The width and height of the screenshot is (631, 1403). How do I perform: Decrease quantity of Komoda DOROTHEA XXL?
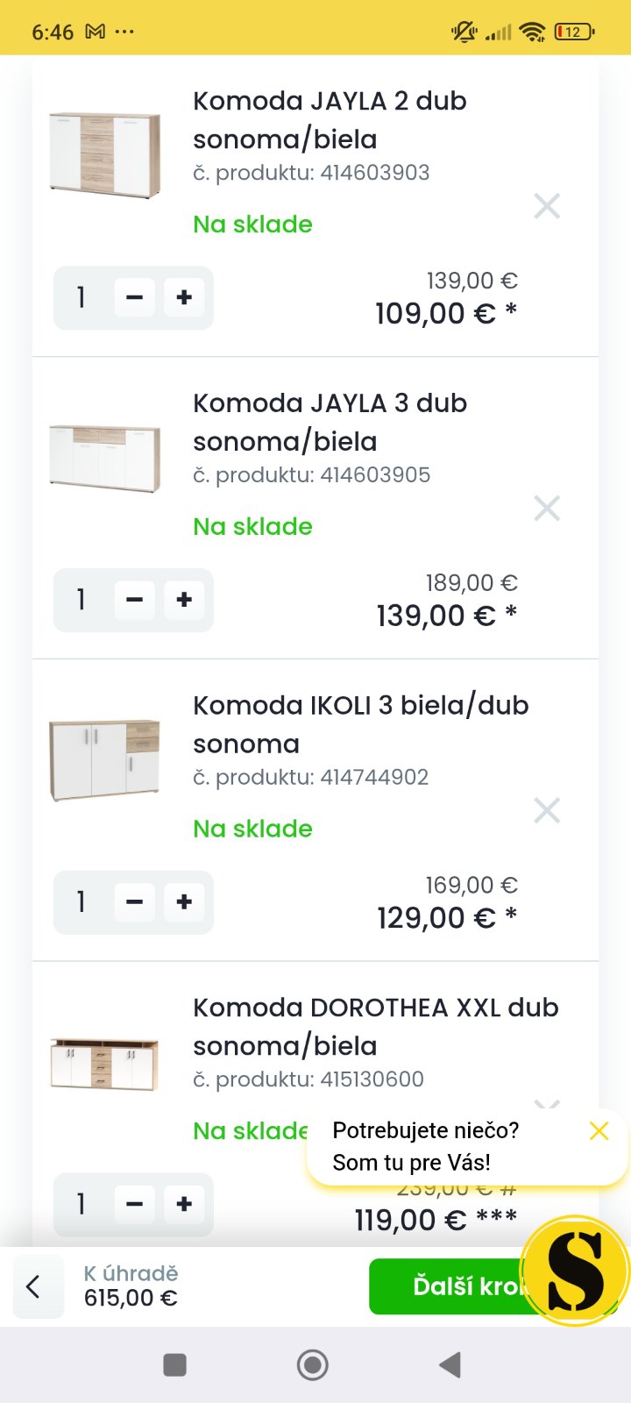(x=135, y=1204)
